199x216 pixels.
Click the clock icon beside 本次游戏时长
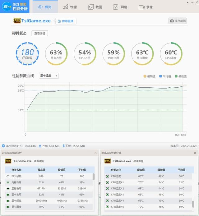point(3,146)
